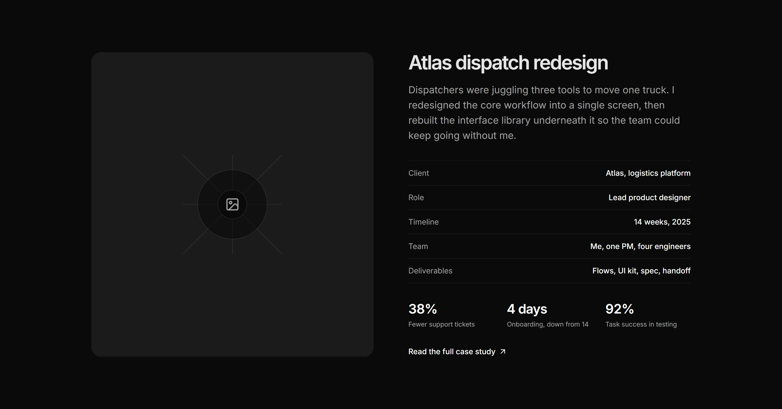Click the Team label

point(418,246)
